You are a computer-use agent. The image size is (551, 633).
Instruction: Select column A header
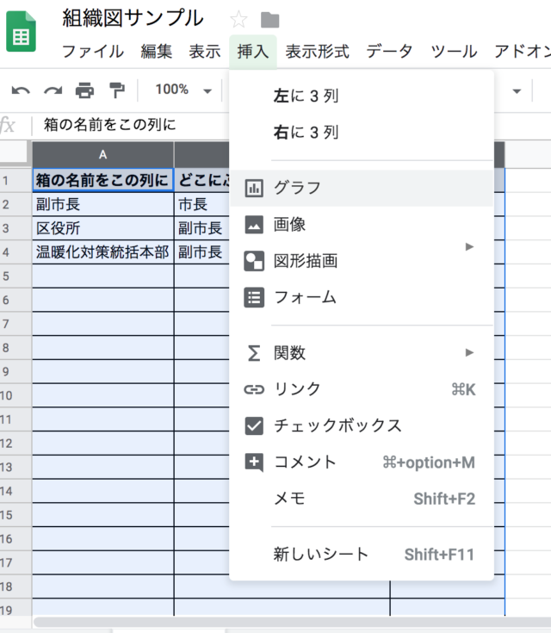pos(103,155)
